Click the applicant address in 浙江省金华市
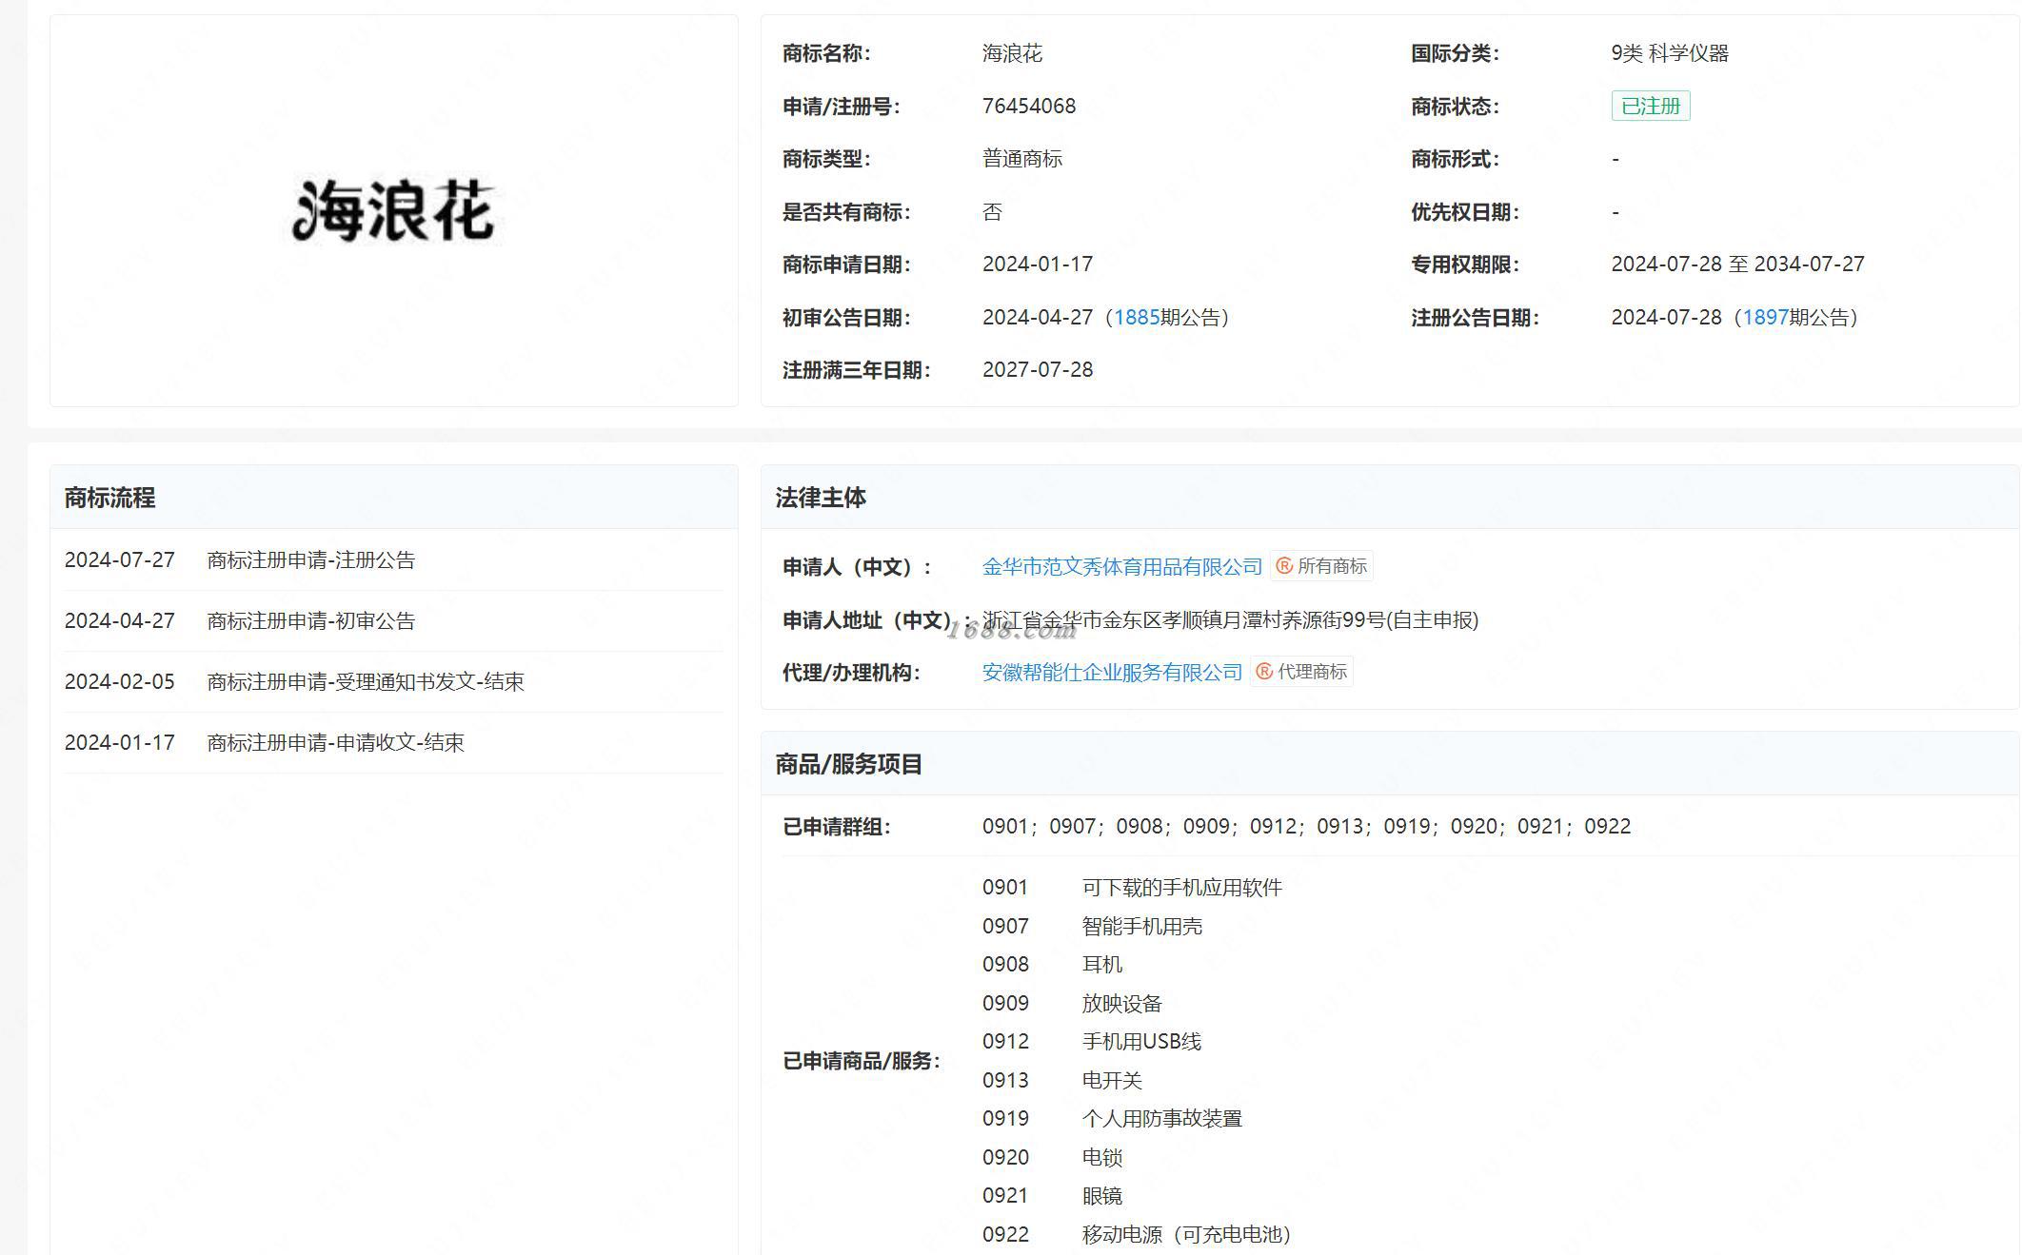Image resolution: width=2022 pixels, height=1255 pixels. click(1230, 620)
